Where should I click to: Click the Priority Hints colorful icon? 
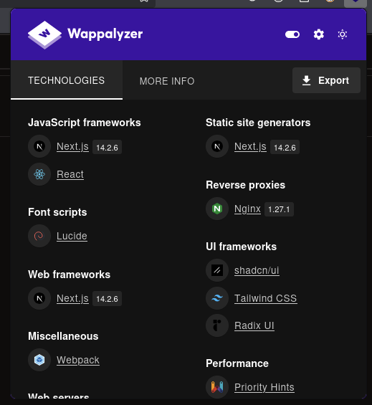coord(217,387)
